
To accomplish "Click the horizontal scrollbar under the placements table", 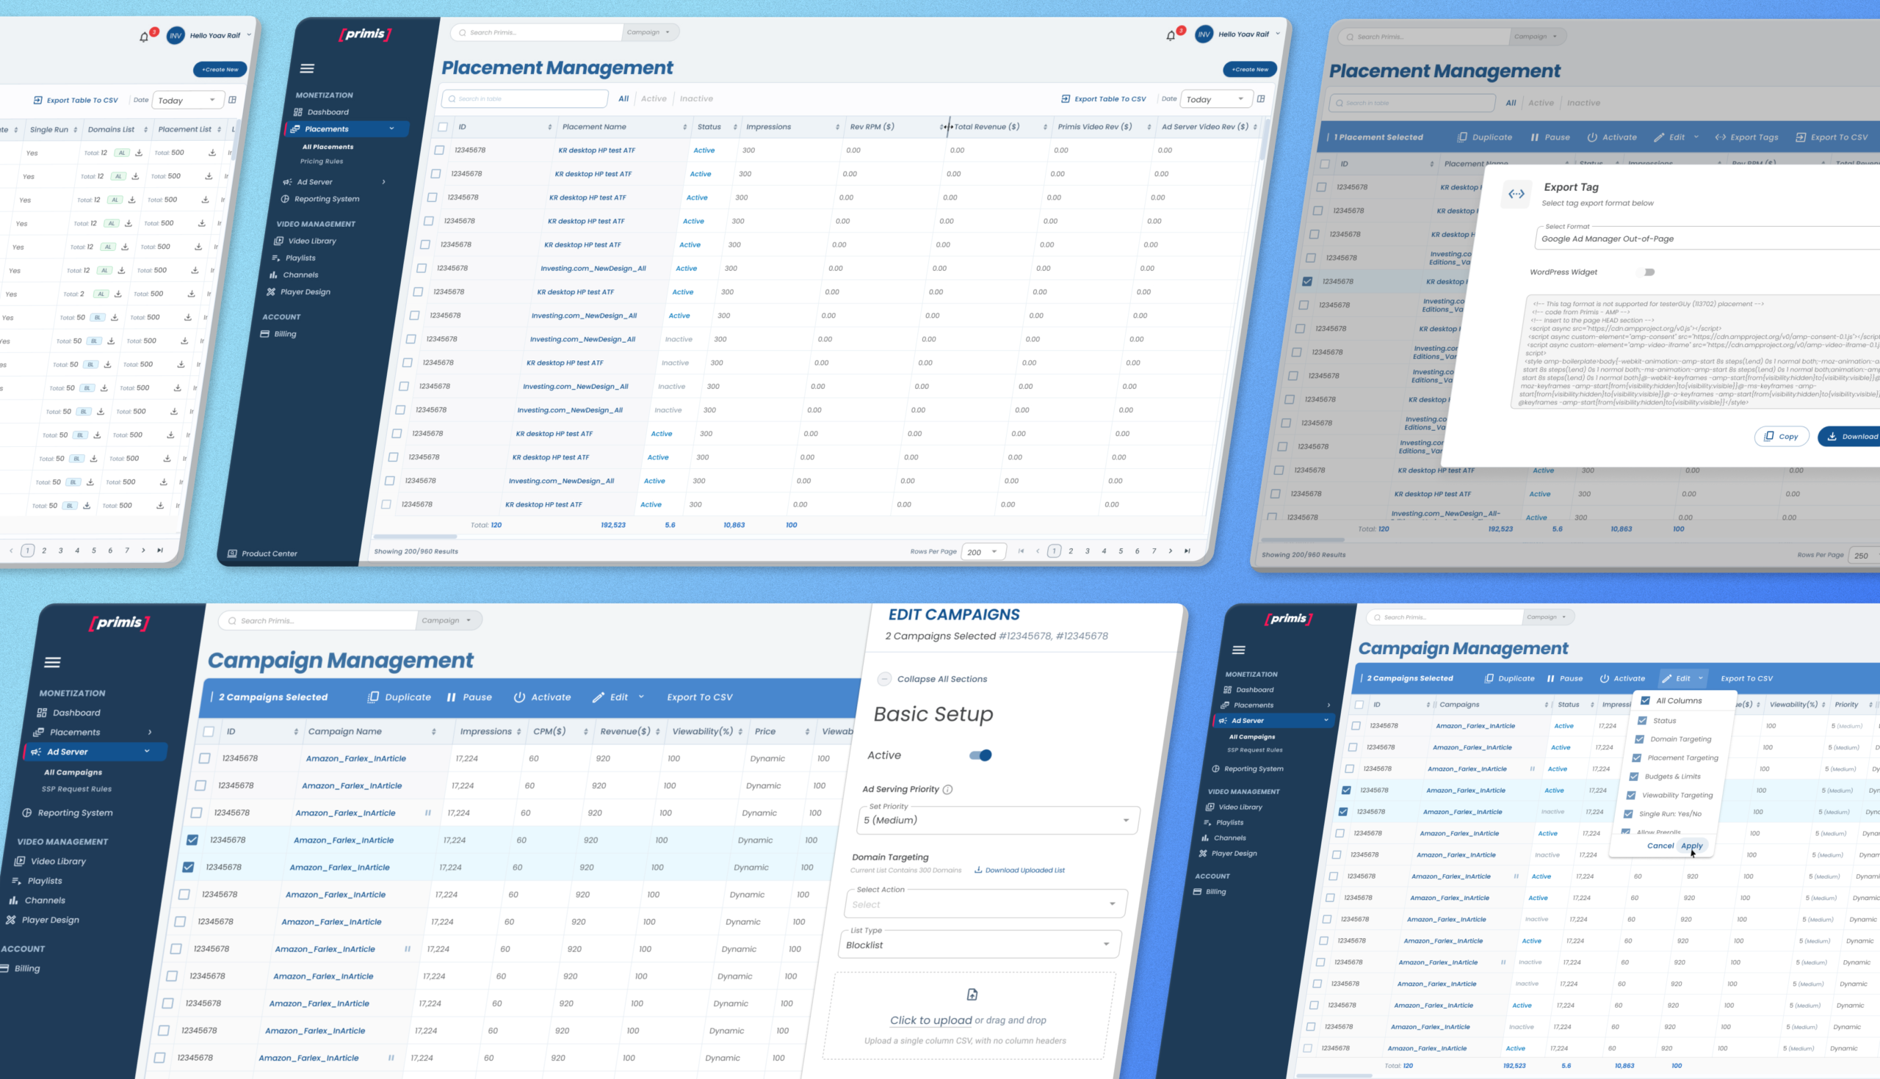I will [415, 537].
